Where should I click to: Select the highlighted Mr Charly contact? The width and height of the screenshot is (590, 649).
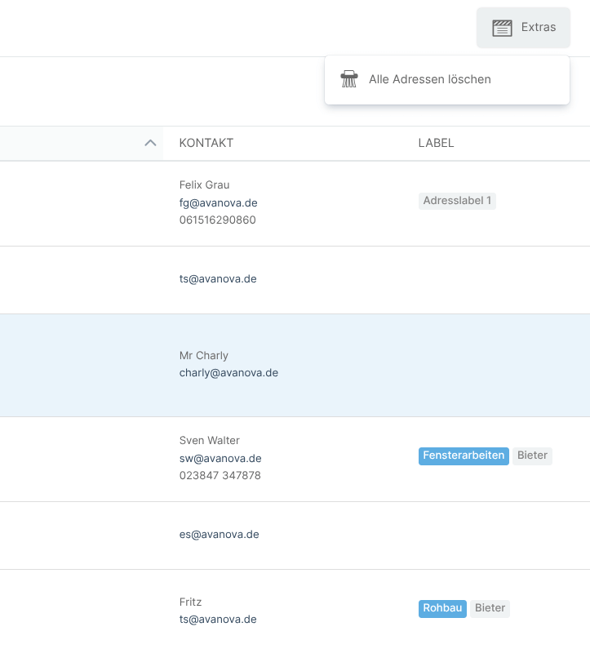[203, 356]
